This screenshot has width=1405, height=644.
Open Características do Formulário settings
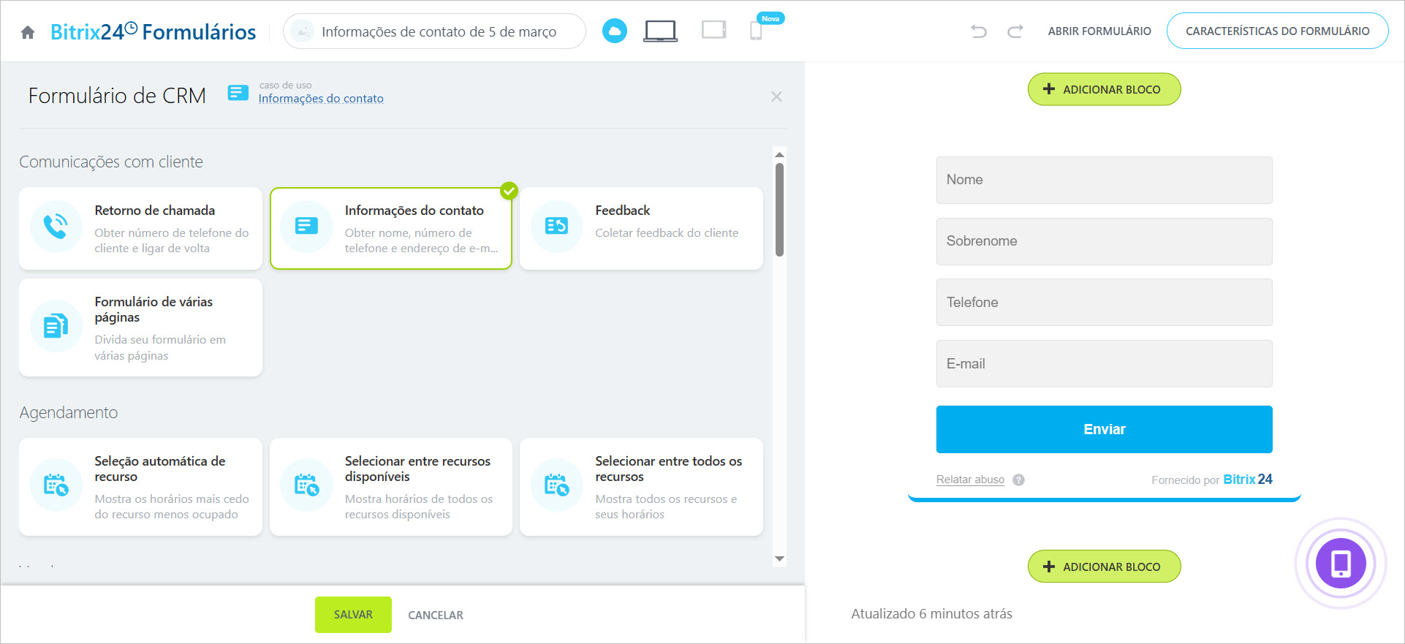(x=1277, y=31)
